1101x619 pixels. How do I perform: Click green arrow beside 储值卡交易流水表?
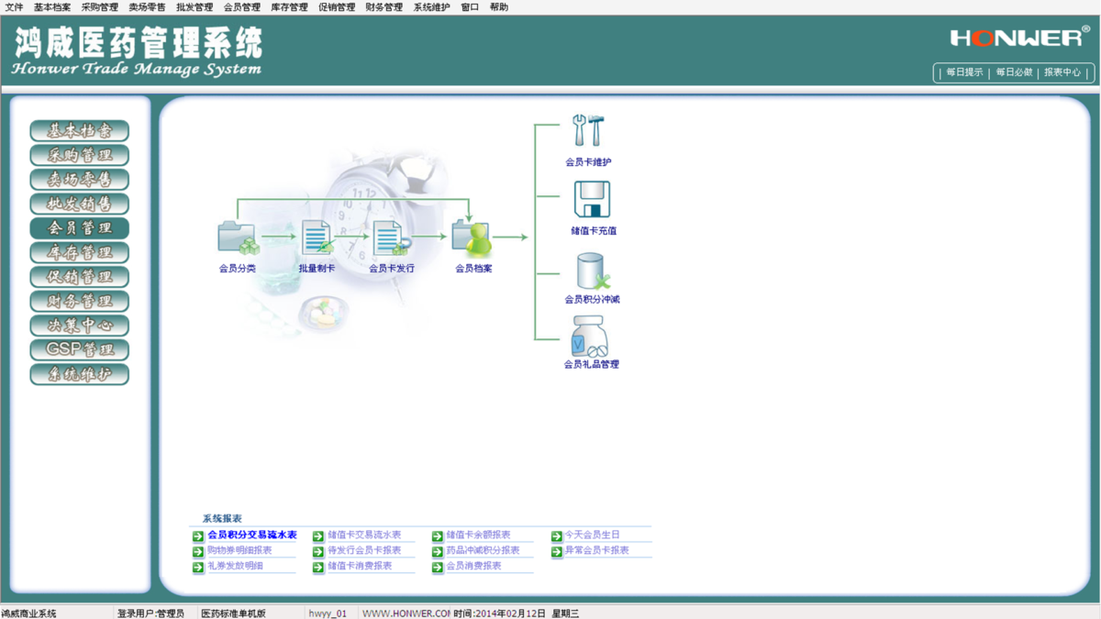[x=318, y=536]
